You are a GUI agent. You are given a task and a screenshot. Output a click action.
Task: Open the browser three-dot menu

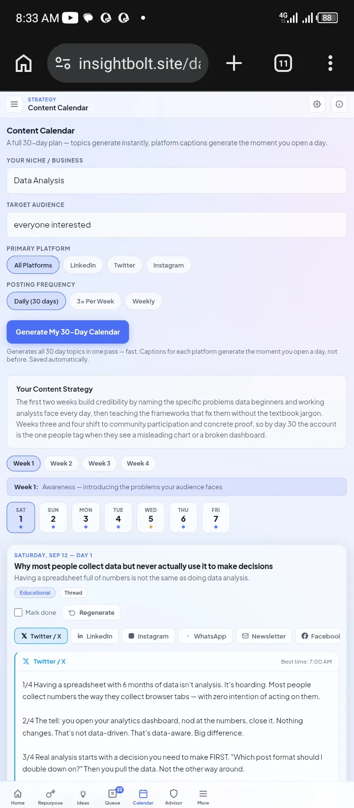pos(330,63)
